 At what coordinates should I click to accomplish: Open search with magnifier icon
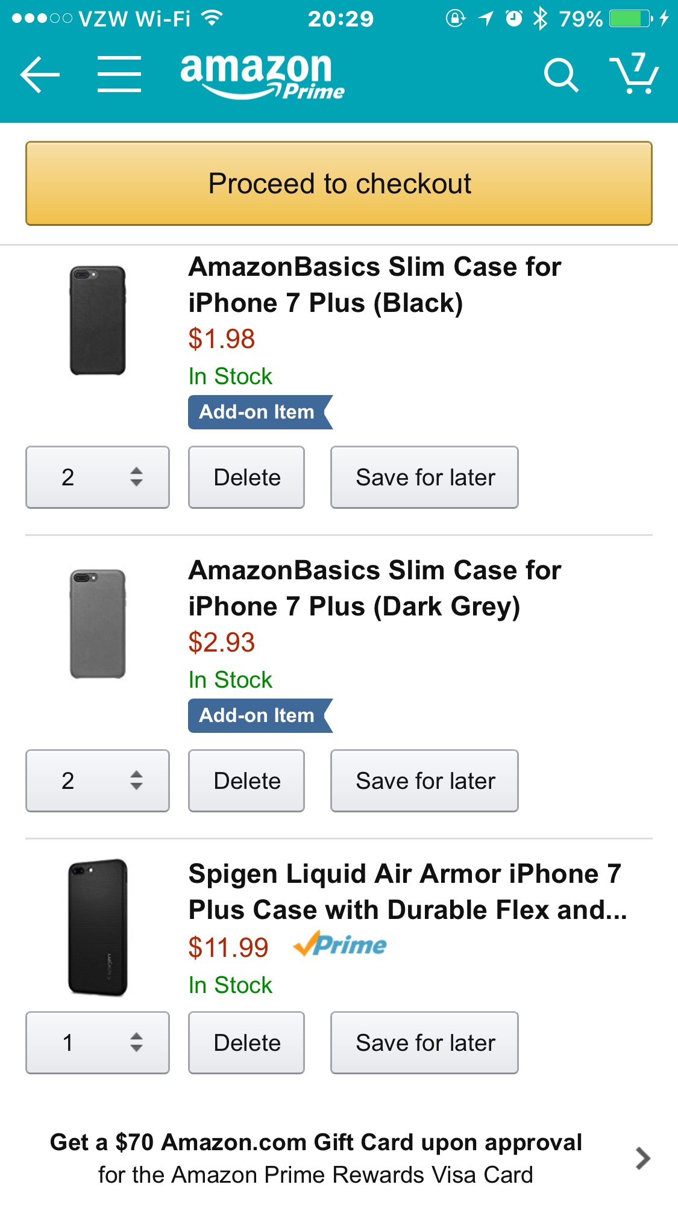coord(561,75)
